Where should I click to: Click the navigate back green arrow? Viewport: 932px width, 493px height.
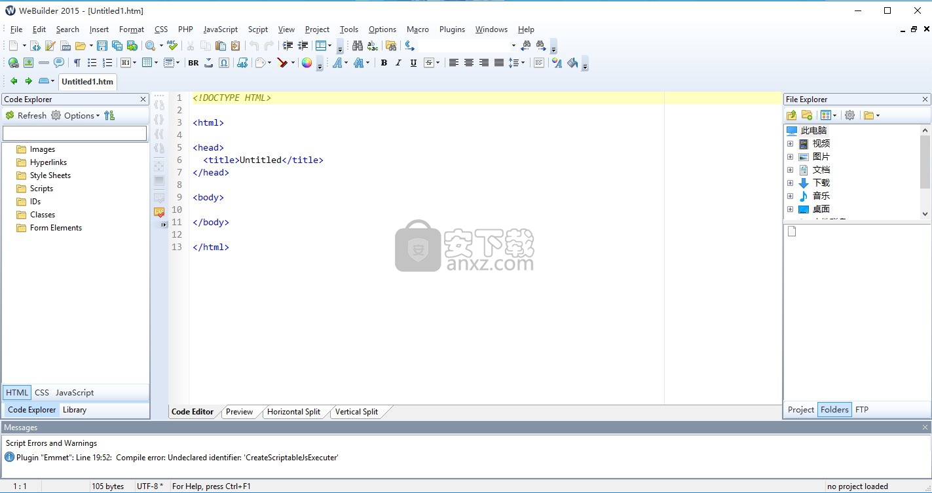14,81
